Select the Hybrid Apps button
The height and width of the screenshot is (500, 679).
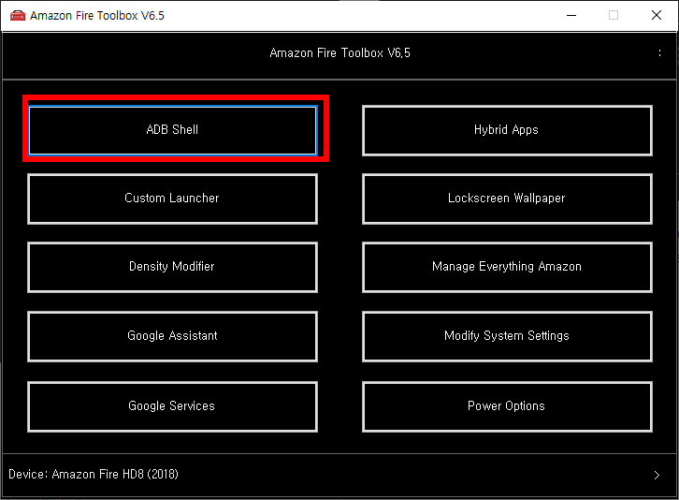507,130
